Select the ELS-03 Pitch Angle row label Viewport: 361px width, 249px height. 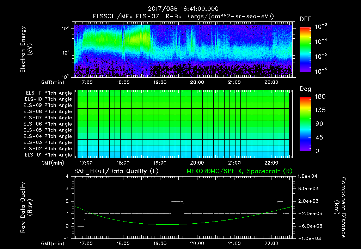click(x=48, y=143)
